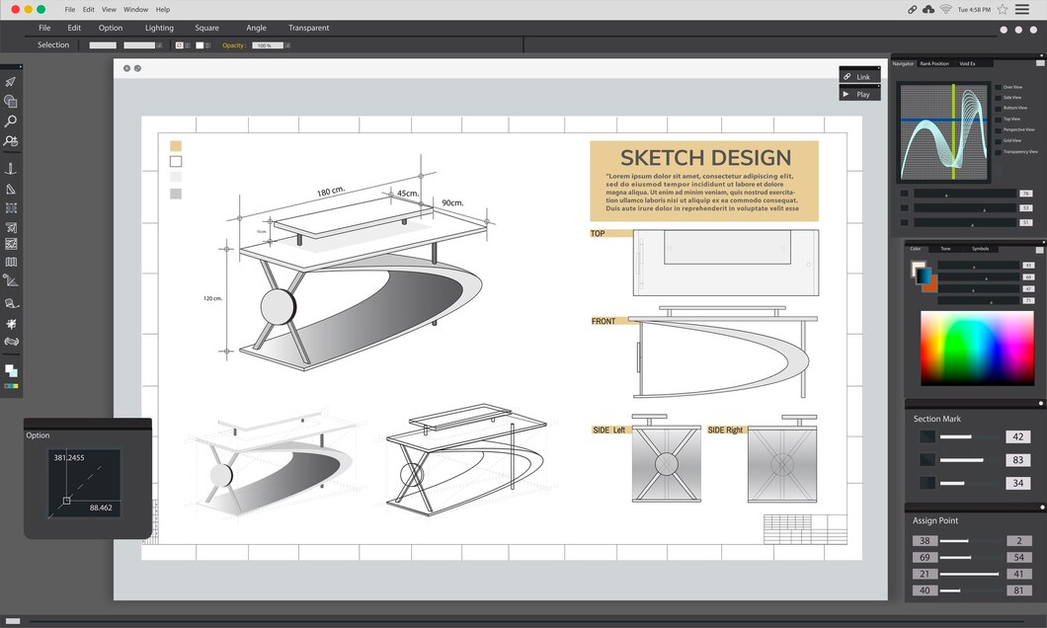Select the pencil-ruler drawing tool
Viewport: 1047px width, 628px height.
click(x=11, y=280)
